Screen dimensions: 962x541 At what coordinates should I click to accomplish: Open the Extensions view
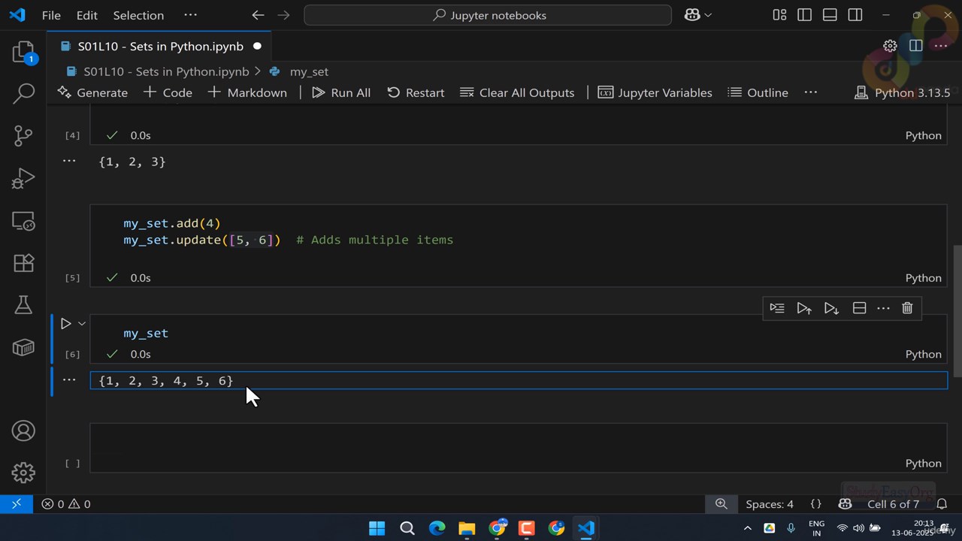point(23,263)
